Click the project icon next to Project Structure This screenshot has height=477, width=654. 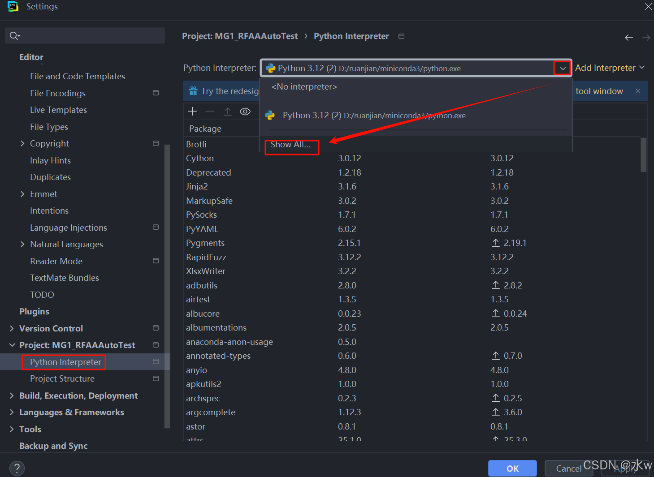pyautogui.click(x=156, y=378)
